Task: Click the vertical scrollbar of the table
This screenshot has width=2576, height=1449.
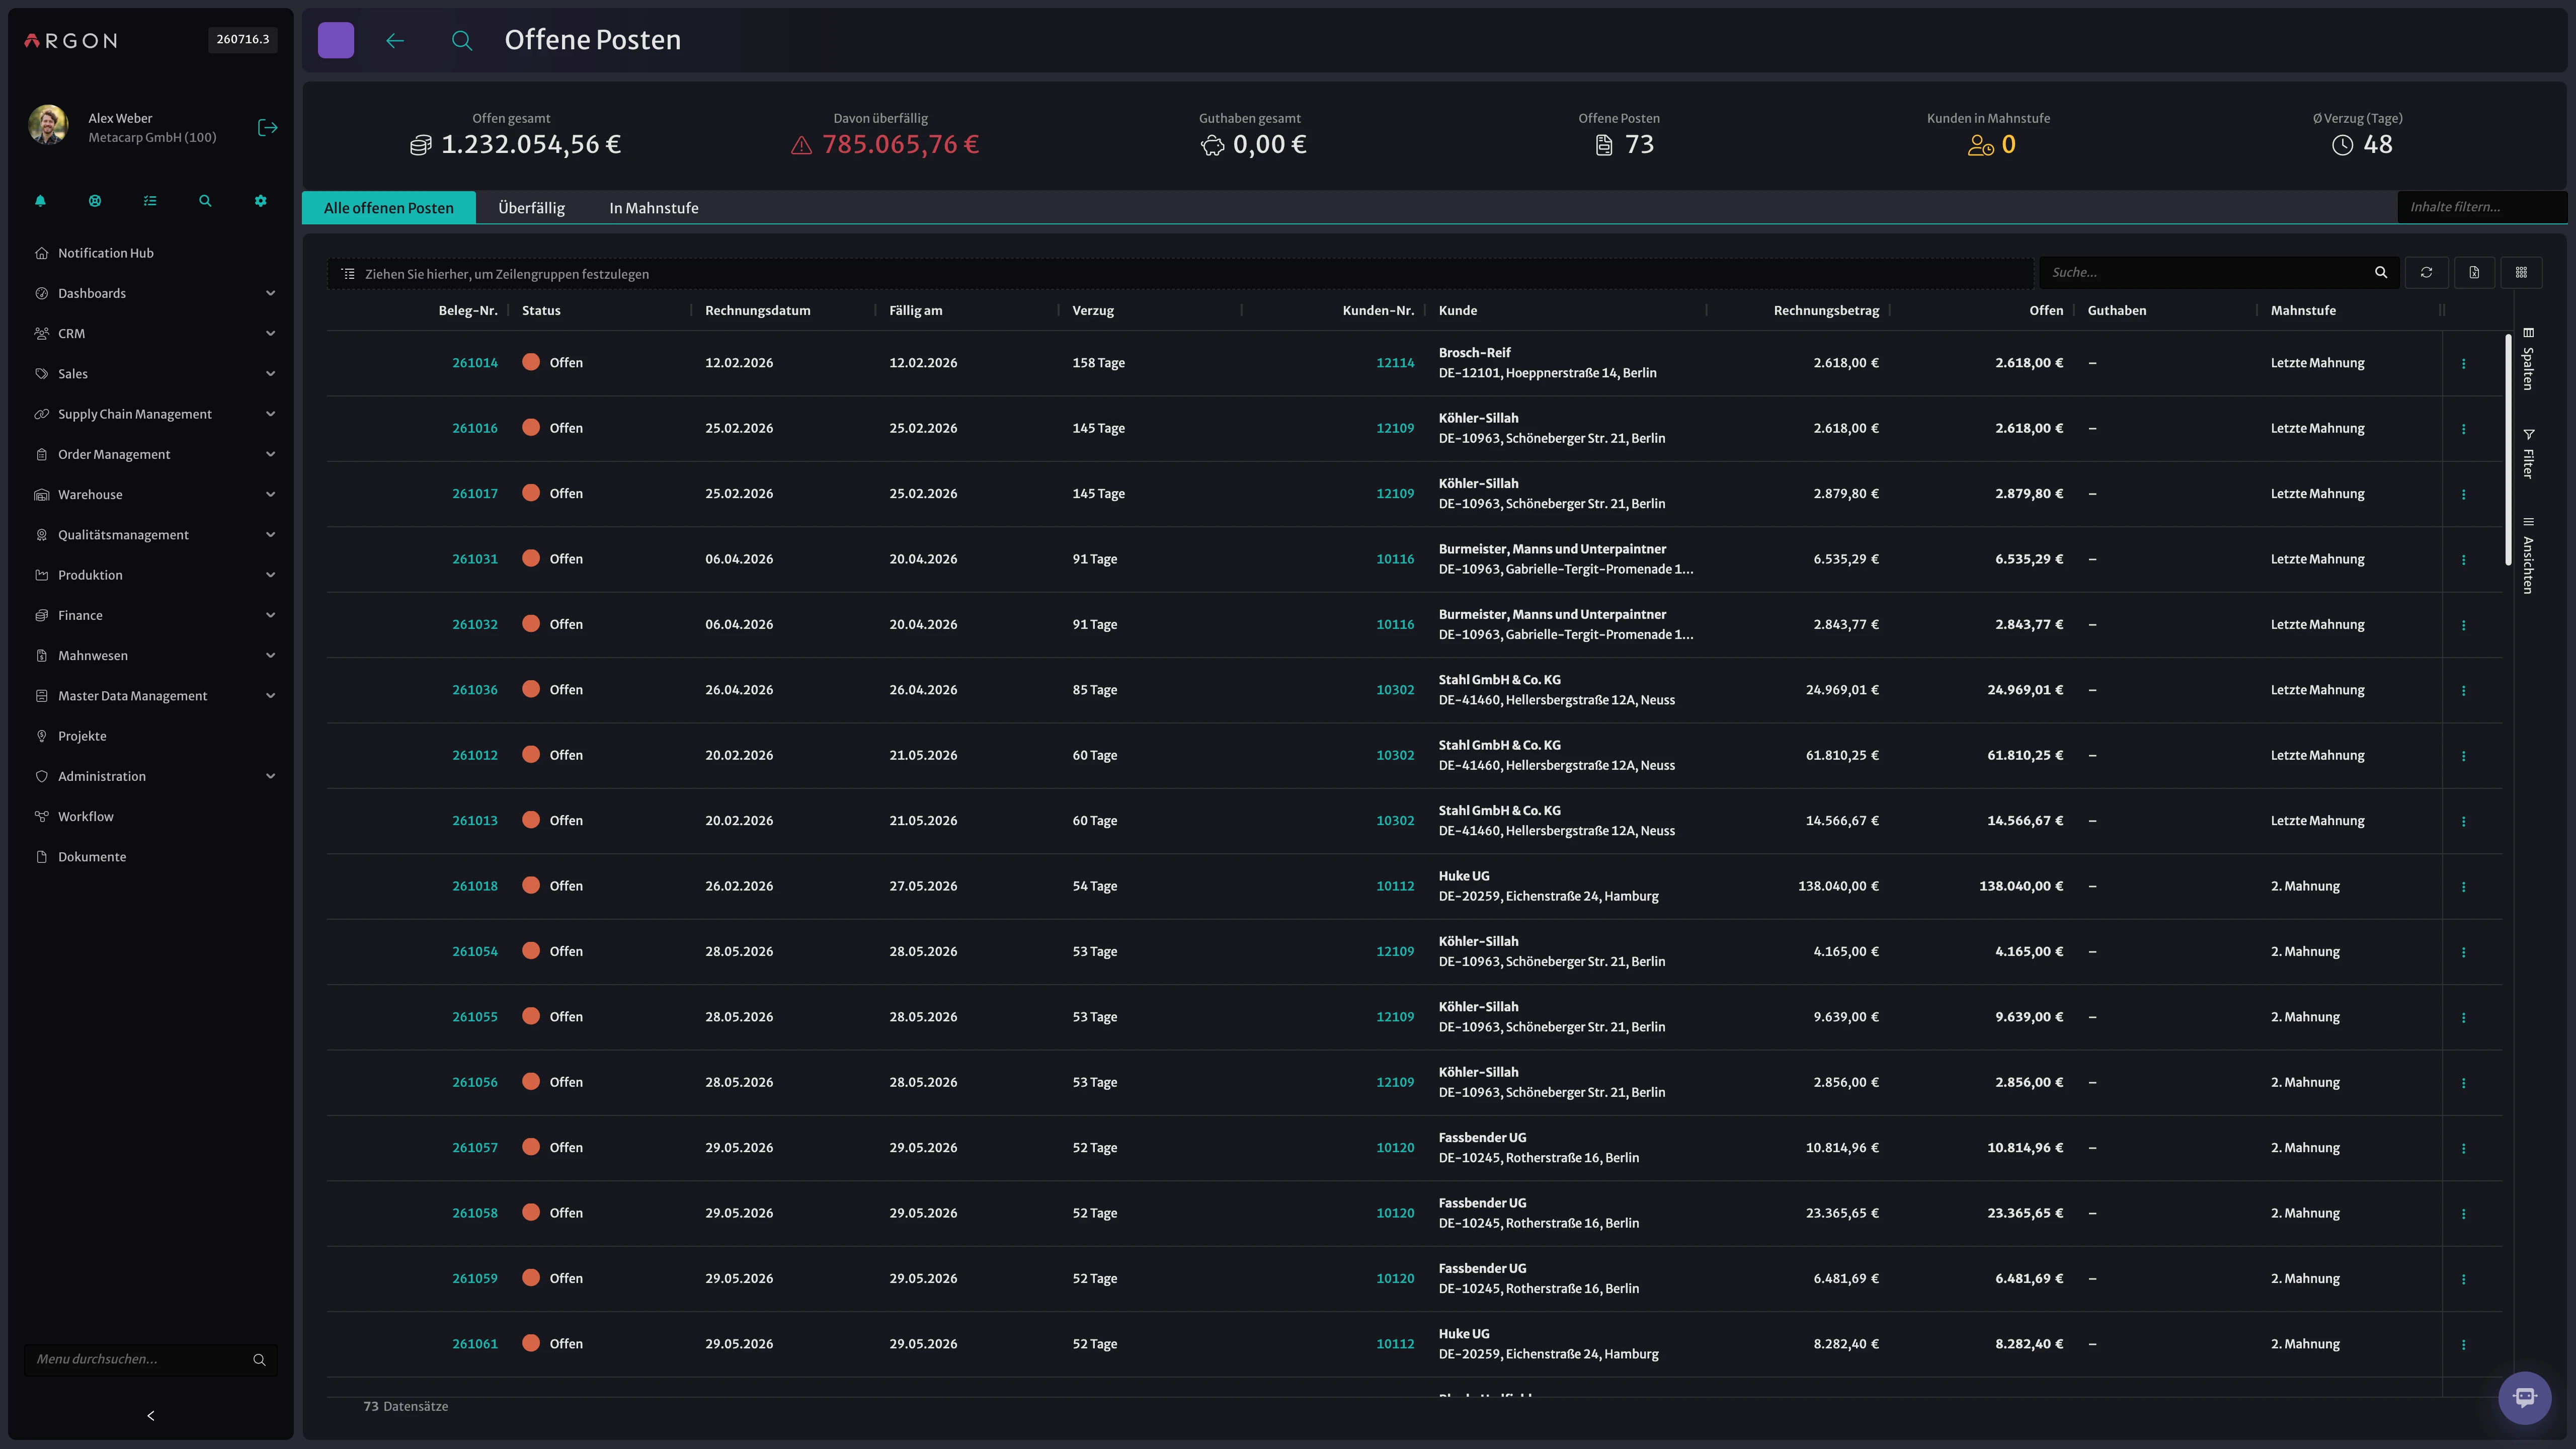Action: (2508, 450)
